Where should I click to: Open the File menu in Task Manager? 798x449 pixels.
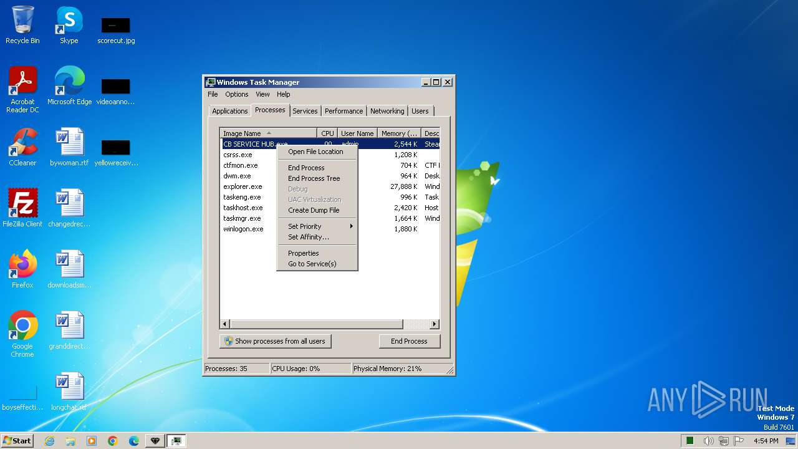tap(213, 94)
